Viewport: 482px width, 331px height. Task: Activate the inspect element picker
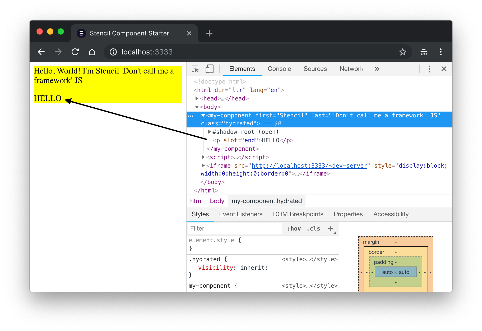click(x=195, y=69)
